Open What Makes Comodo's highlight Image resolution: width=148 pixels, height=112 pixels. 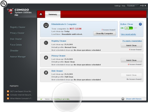(x=21, y=99)
